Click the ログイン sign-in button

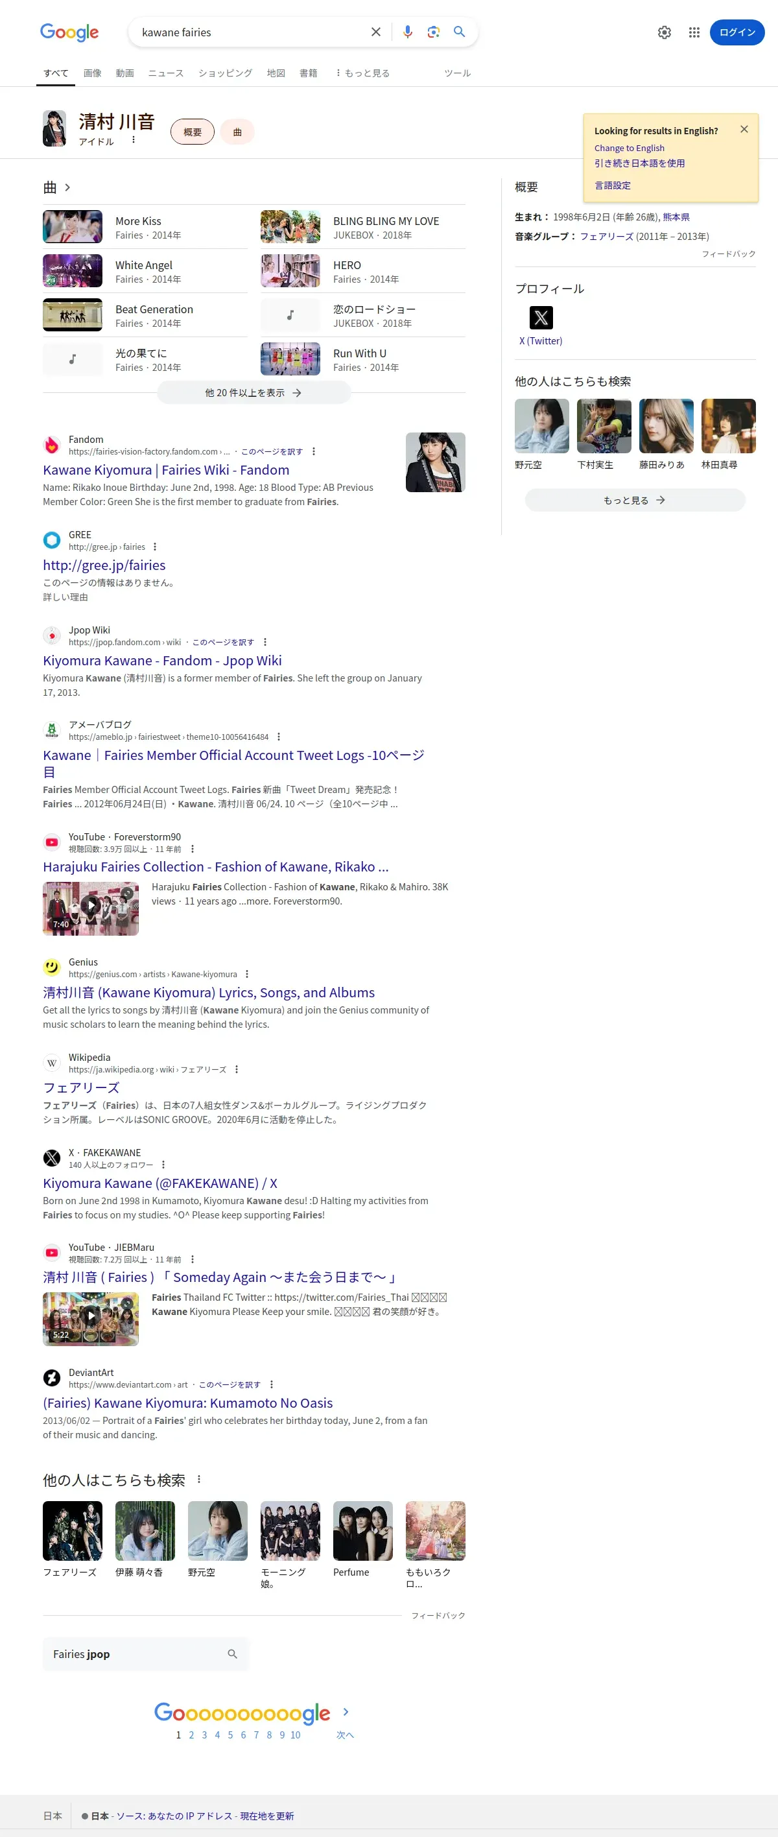click(737, 32)
